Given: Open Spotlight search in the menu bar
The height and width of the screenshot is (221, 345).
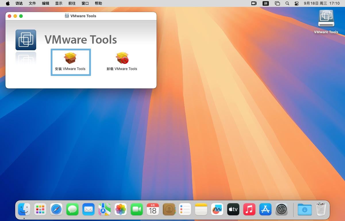Looking at the screenshot, I should [287, 3].
